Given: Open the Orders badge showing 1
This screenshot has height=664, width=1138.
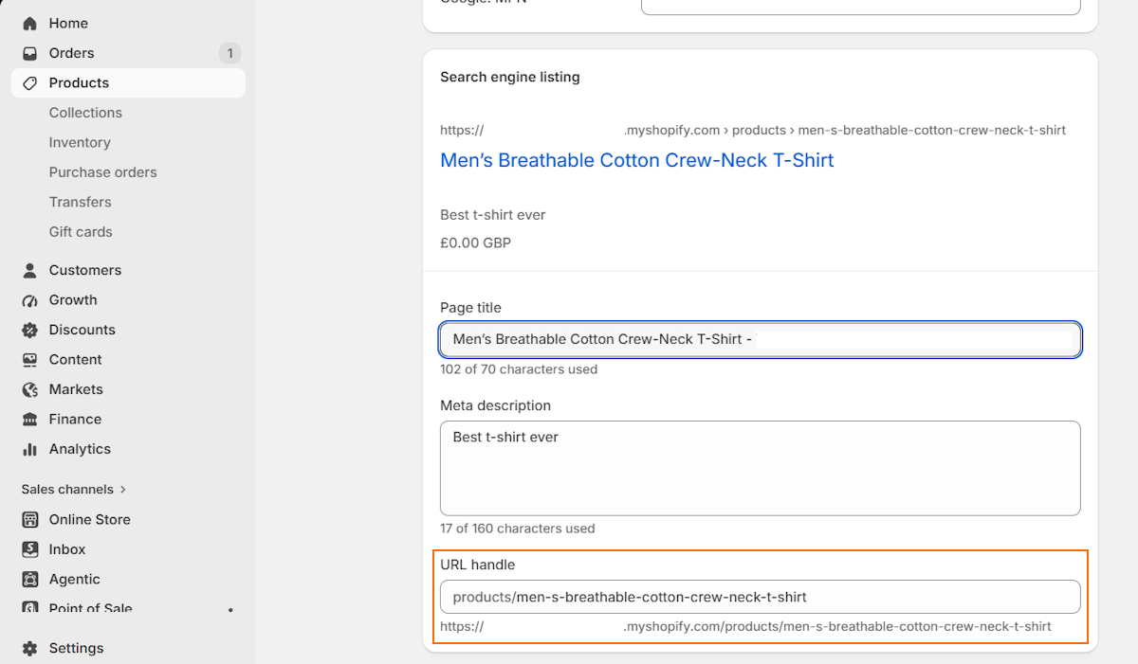Looking at the screenshot, I should (229, 53).
